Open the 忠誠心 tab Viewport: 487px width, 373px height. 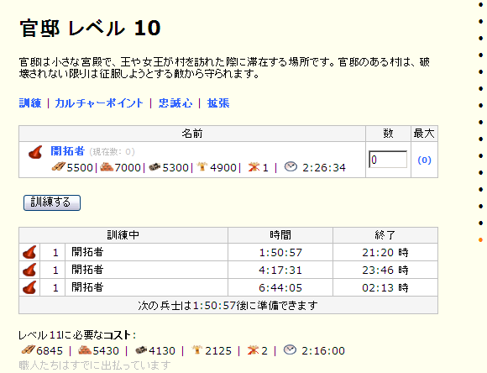(x=175, y=102)
